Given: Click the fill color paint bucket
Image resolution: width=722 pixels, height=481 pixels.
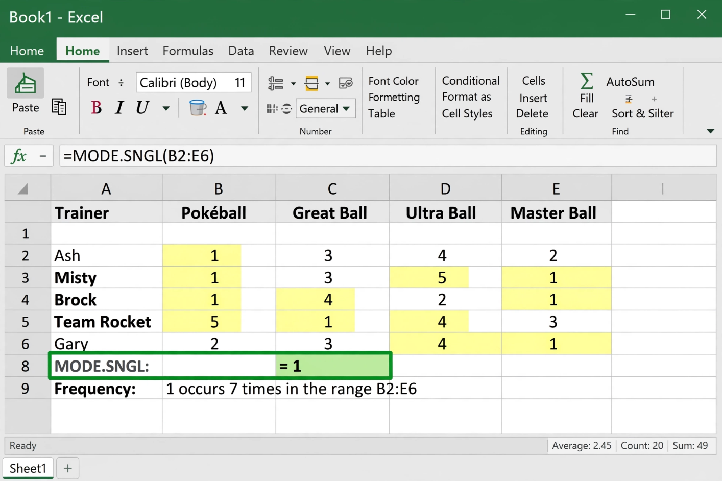Looking at the screenshot, I should pyautogui.click(x=198, y=108).
